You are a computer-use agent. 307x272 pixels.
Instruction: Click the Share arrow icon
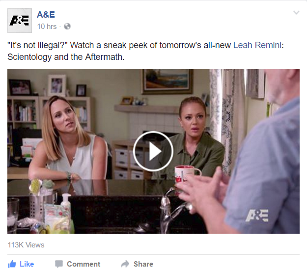coord(125,264)
